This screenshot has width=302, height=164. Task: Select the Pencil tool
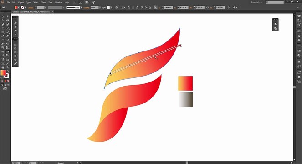point(3,36)
